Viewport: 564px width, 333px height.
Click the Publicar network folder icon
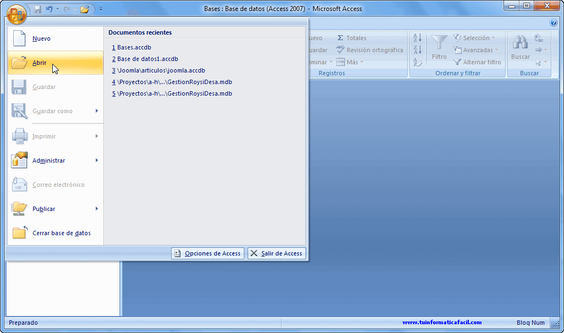(x=19, y=209)
